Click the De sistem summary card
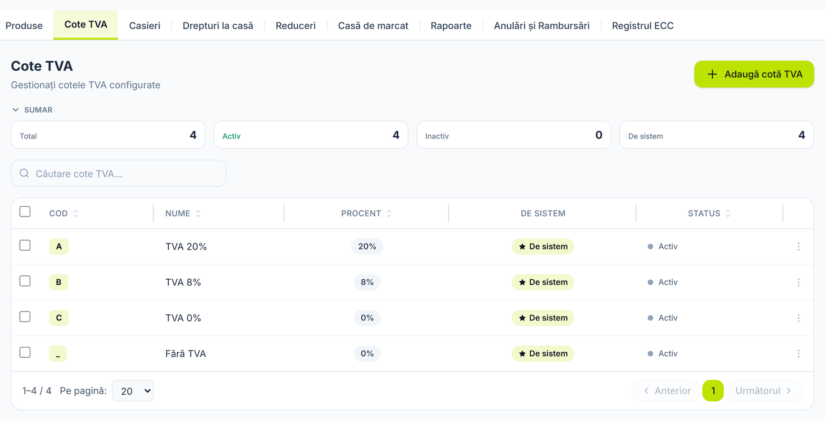This screenshot has width=825, height=421. pos(717,135)
